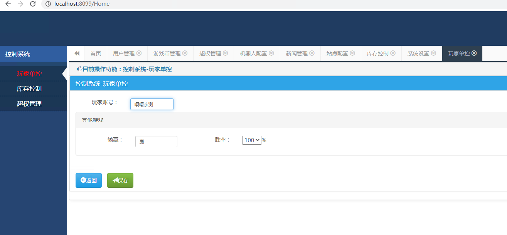Open 超权管理 from the sidebar menu
507x235 pixels.
(x=29, y=104)
